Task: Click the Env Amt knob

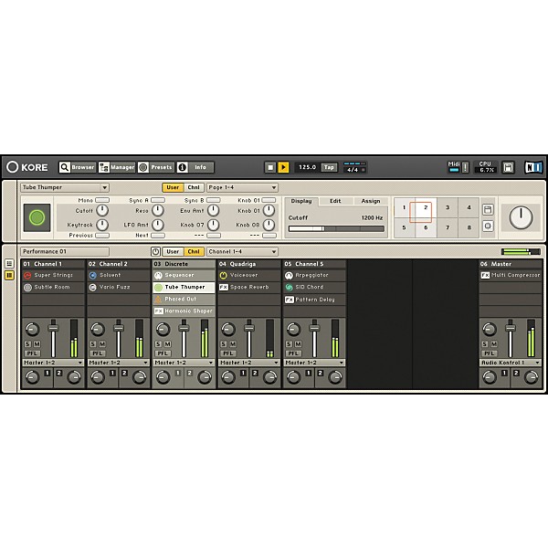Action: pyautogui.click(x=214, y=211)
